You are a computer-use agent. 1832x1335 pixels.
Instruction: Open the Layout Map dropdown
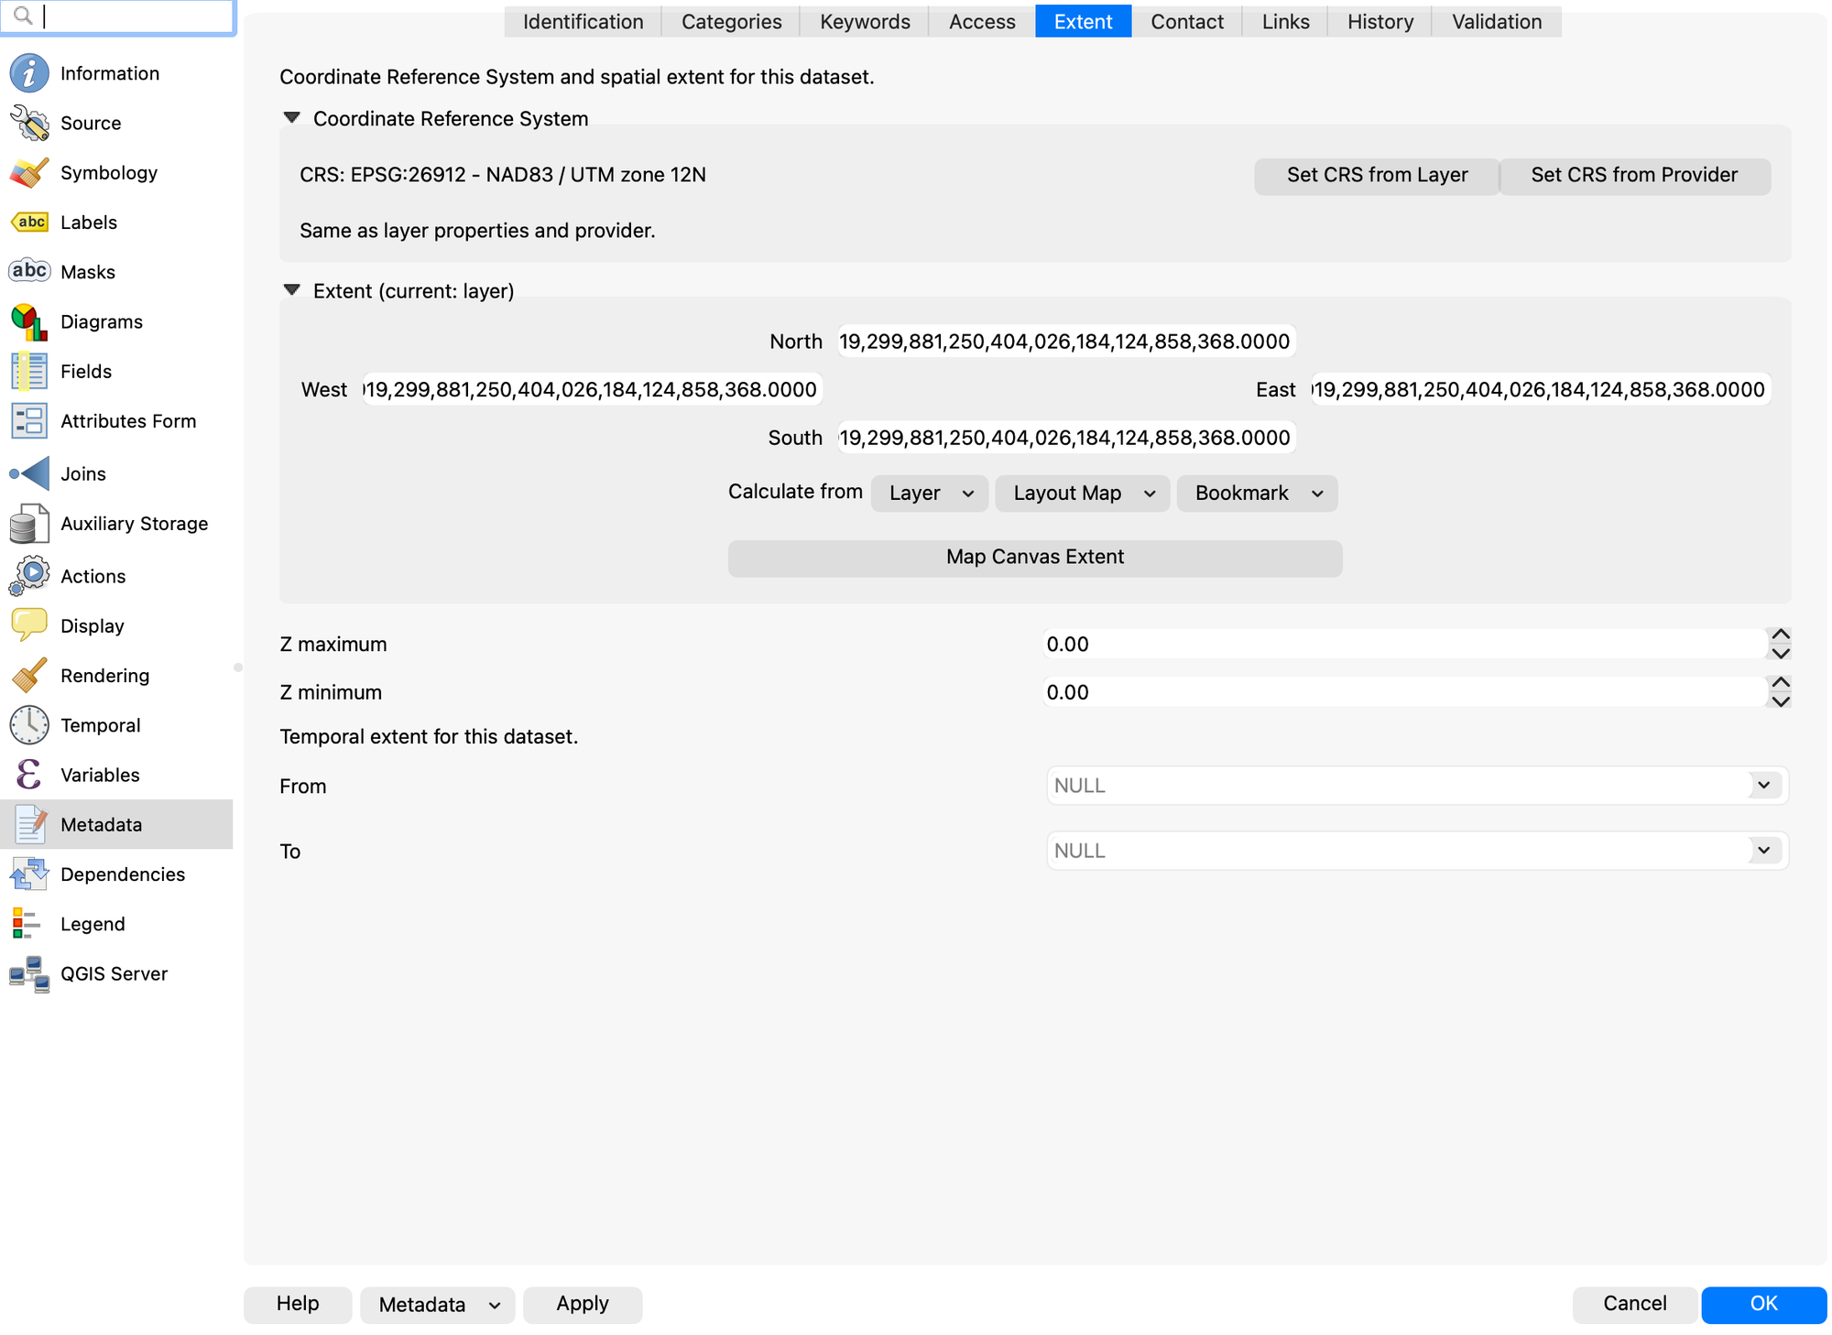click(x=1083, y=493)
